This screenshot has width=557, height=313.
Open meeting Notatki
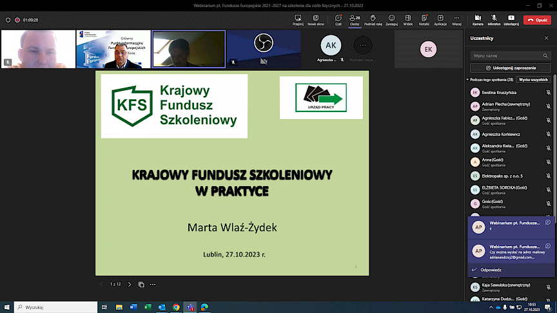click(424, 20)
